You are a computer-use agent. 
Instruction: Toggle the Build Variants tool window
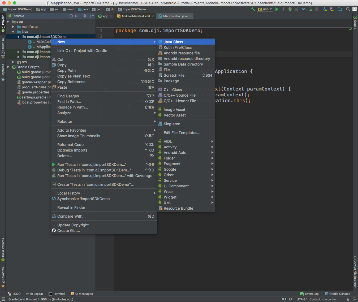tap(3, 250)
